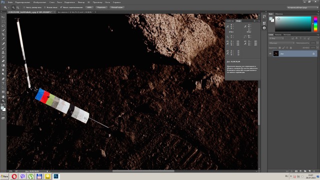
Task: Click the new adjustment layer icon
Action: coord(300,171)
